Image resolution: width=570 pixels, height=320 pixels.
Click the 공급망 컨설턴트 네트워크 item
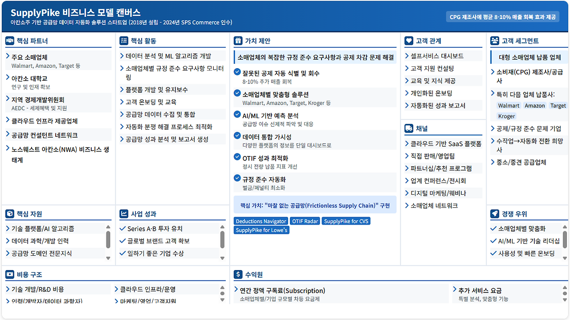click(58, 135)
